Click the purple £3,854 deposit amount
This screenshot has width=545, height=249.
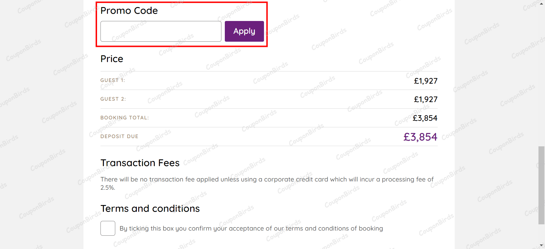[420, 137]
